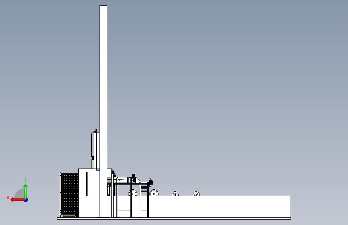
Task: Click the blue Z axis ball of the triad
Action: (26, 200)
